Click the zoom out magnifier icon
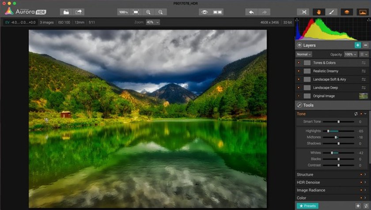Viewport: 371px width, 210px height. [161, 12]
